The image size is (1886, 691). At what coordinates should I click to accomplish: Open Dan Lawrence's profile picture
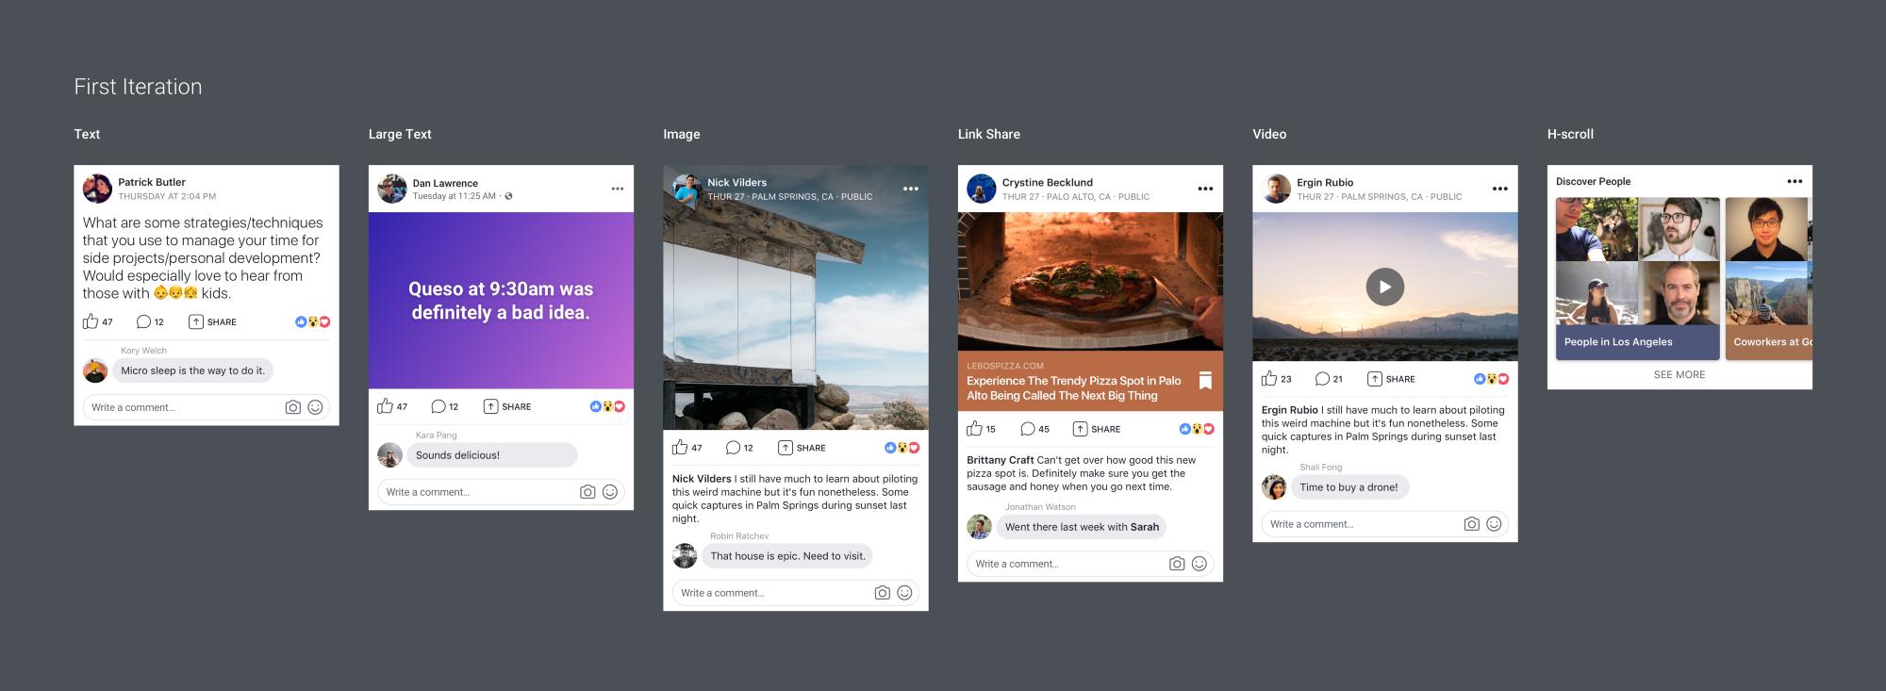point(392,189)
